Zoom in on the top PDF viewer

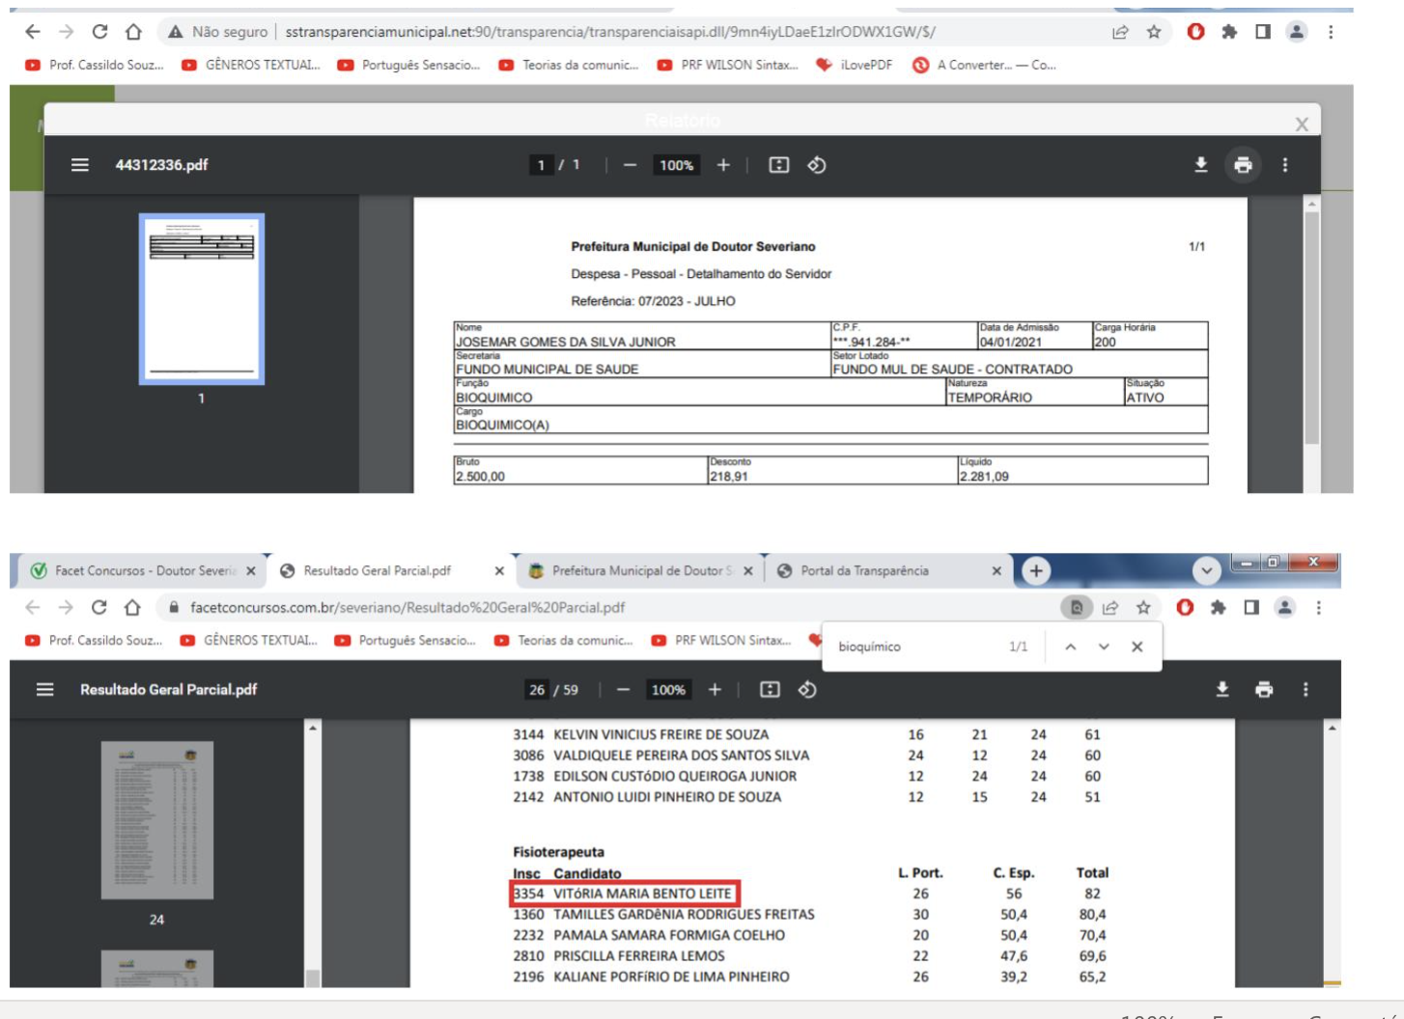723,165
